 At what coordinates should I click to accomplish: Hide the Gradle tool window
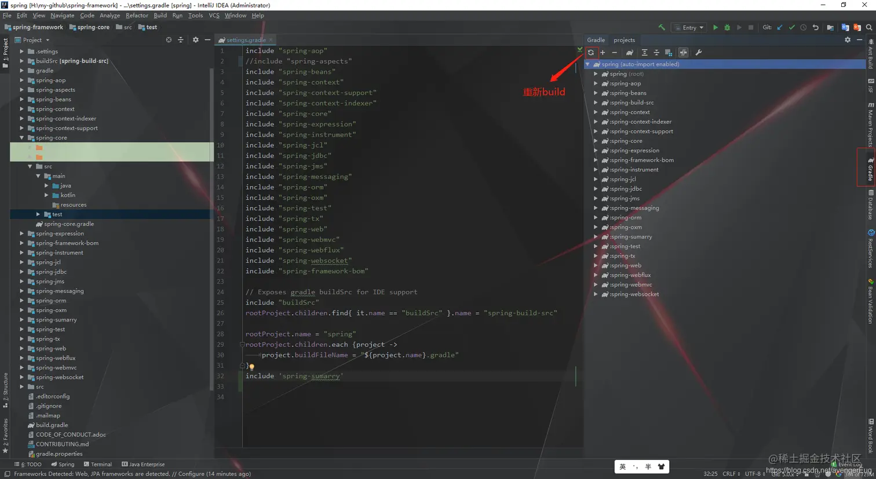860,40
